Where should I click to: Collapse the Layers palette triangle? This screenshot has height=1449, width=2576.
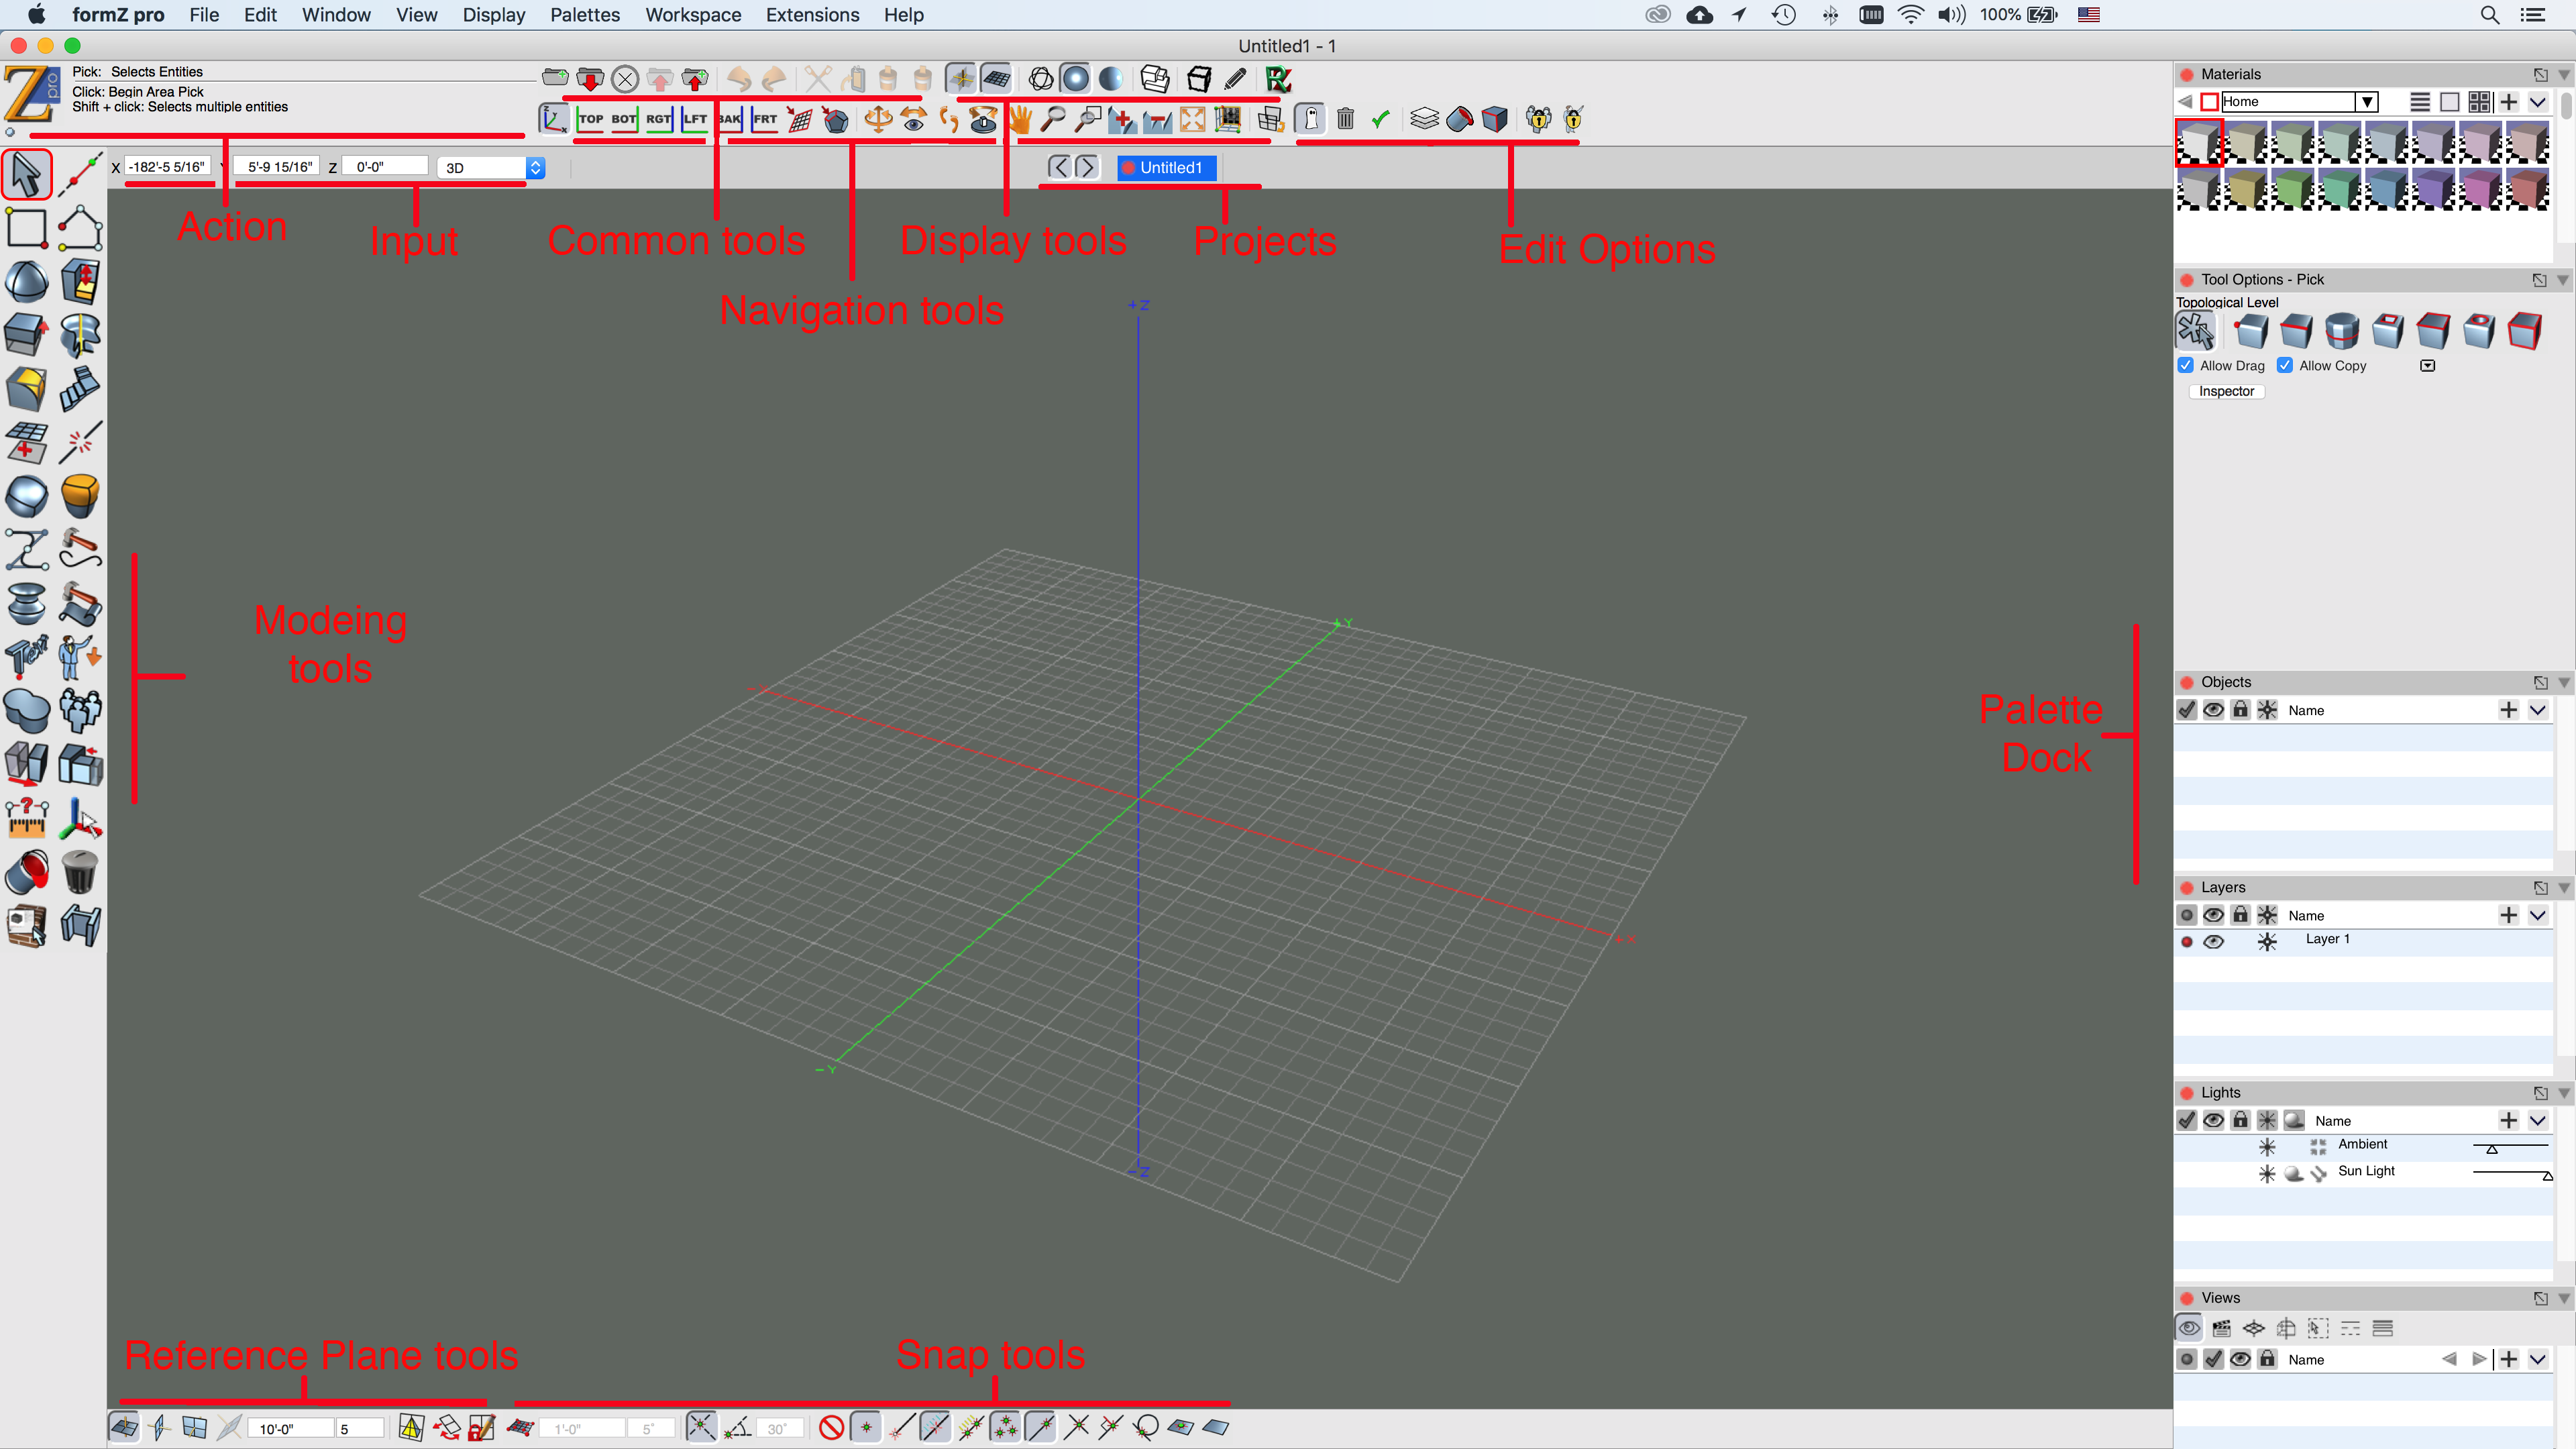pos(2564,887)
